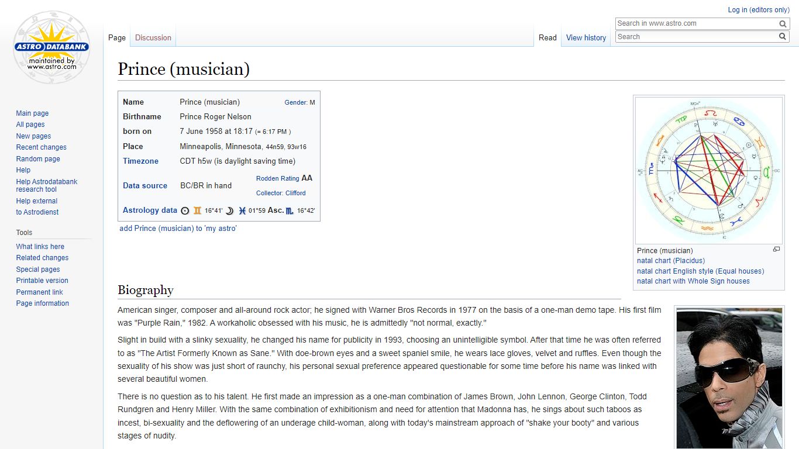Switch to the Page tab
Viewport: 799px width, 449px height.
pyautogui.click(x=117, y=37)
